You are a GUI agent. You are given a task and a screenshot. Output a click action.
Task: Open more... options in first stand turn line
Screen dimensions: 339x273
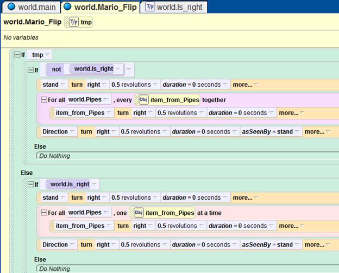(245, 85)
